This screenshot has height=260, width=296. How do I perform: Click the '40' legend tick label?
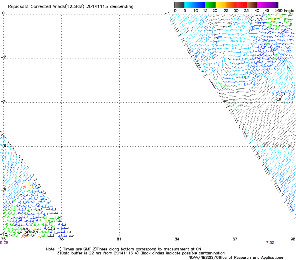tap(257, 10)
